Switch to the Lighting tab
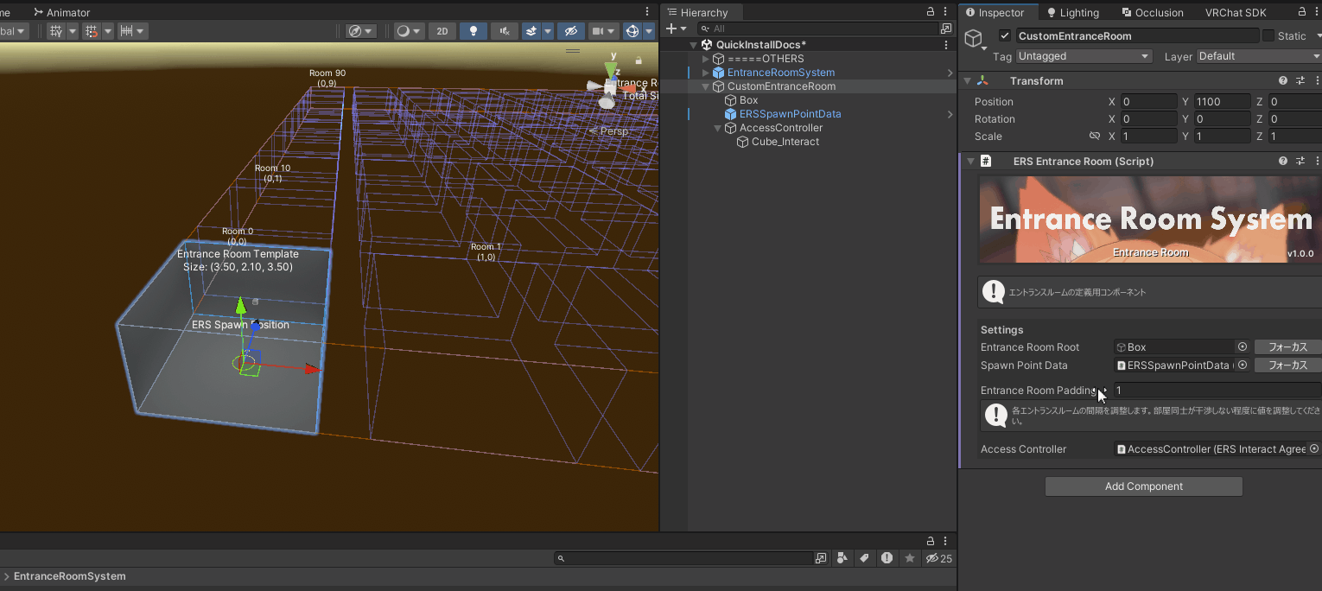 click(1072, 13)
